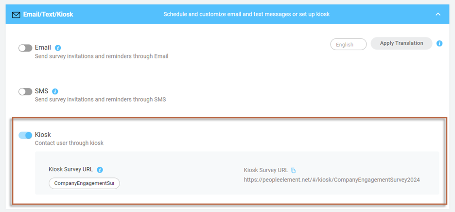
Task: Enable the SMS toggle
Action: coord(25,92)
